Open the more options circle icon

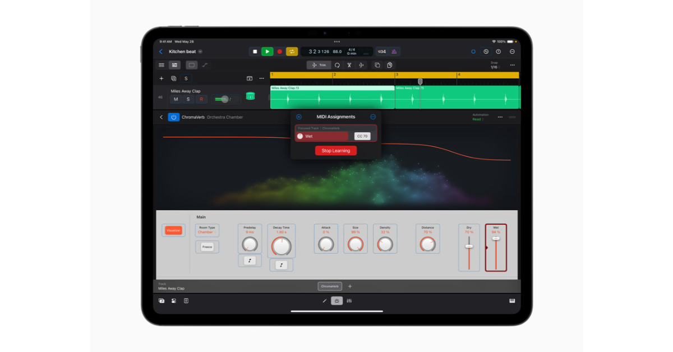click(512, 52)
